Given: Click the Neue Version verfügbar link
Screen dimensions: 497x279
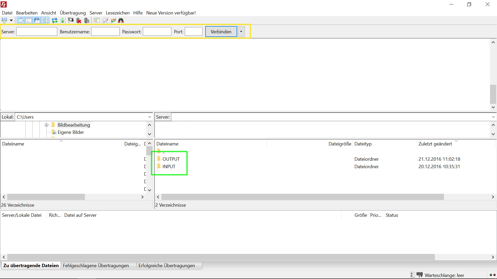Looking at the screenshot, I should click(x=171, y=13).
